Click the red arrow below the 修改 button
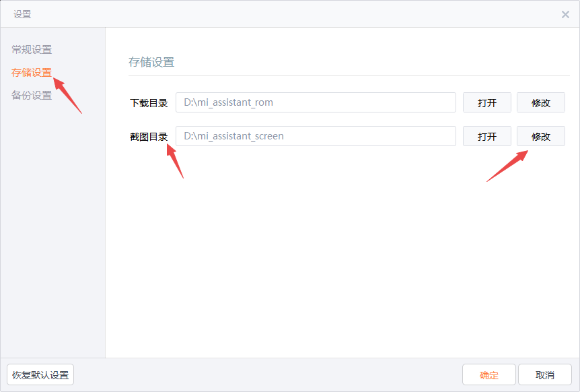580x392 pixels. 507,166
